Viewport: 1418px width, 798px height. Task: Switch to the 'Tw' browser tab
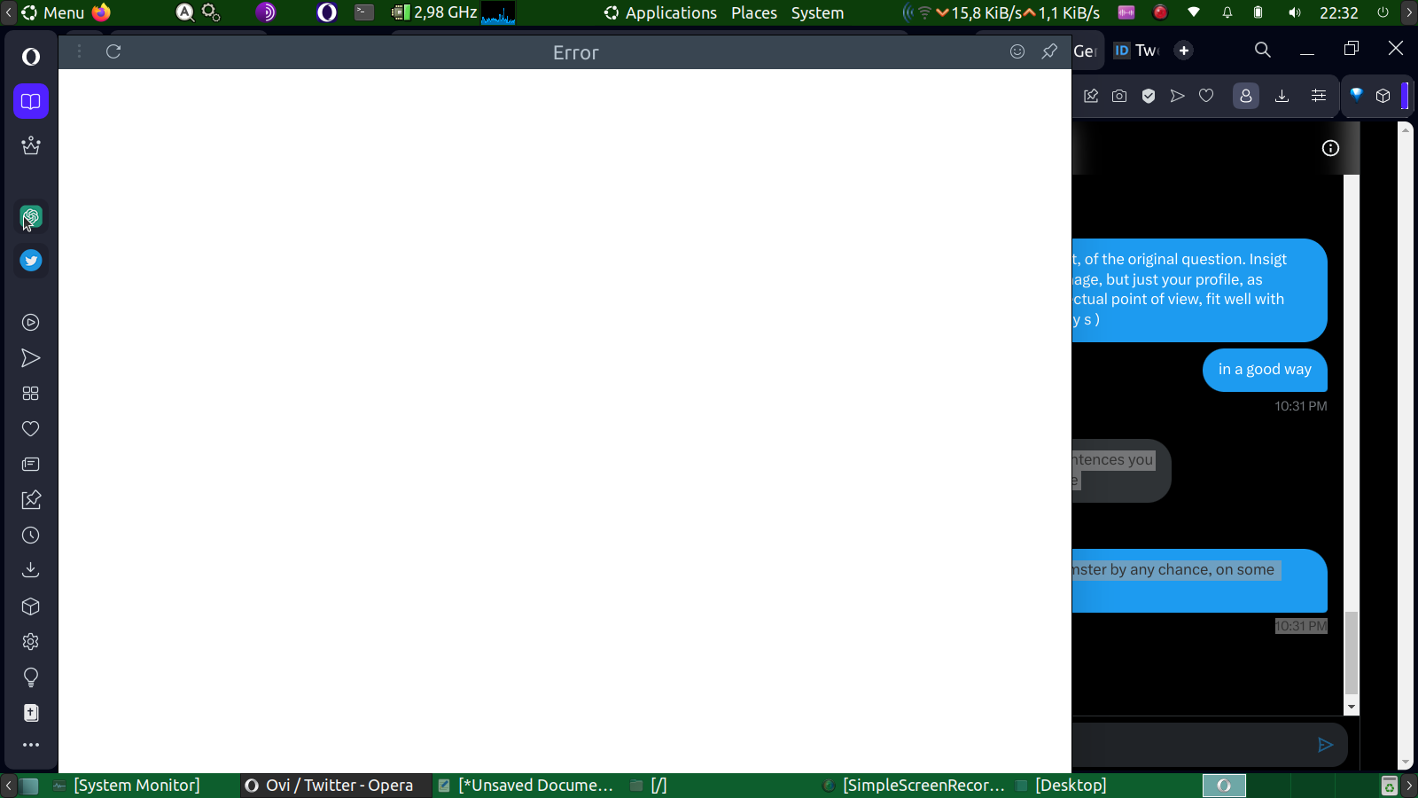tap(1136, 51)
